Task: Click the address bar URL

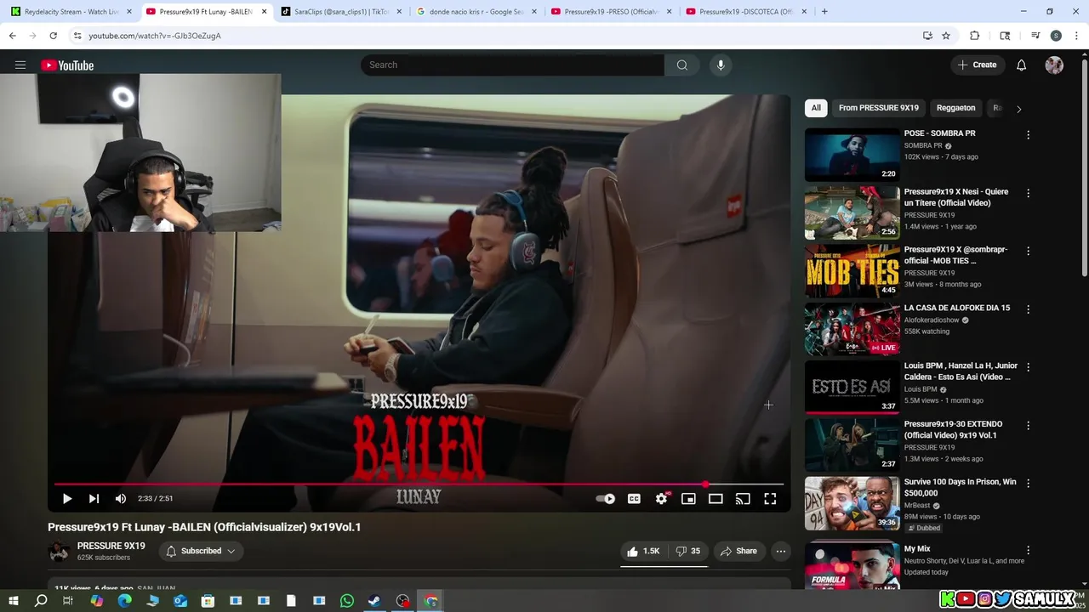Action: tap(155, 36)
